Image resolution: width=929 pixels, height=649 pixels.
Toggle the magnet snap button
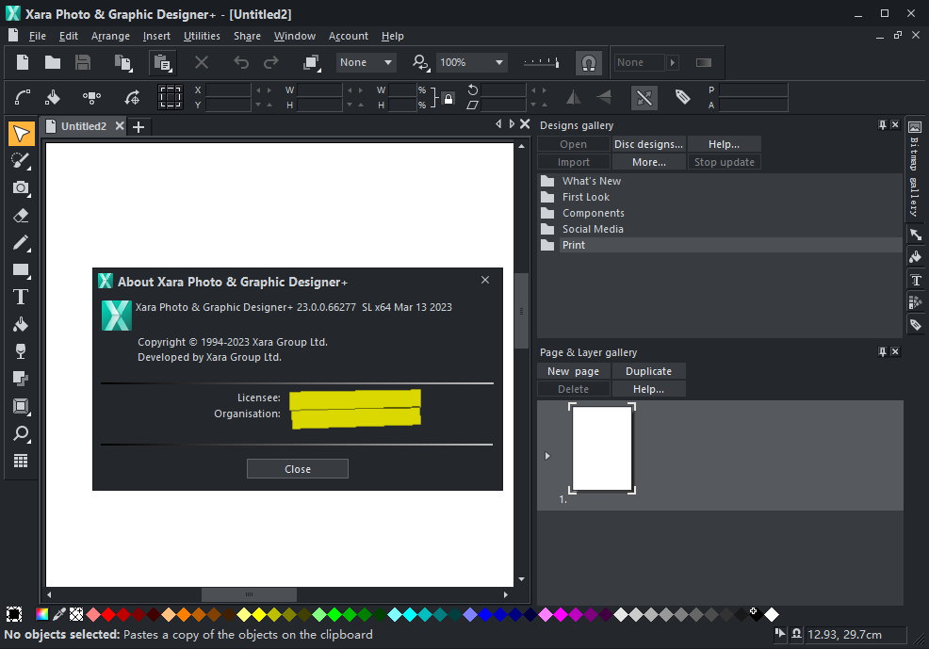[x=588, y=62]
